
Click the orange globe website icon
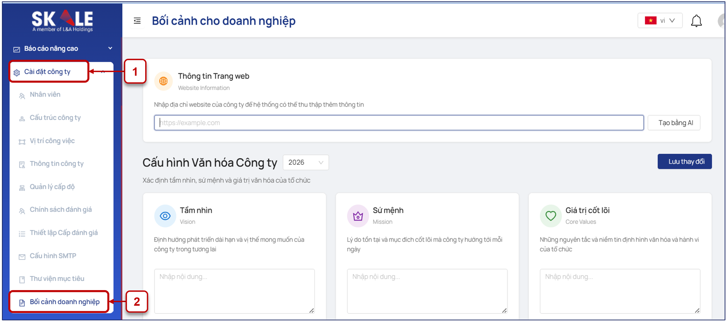[163, 81]
